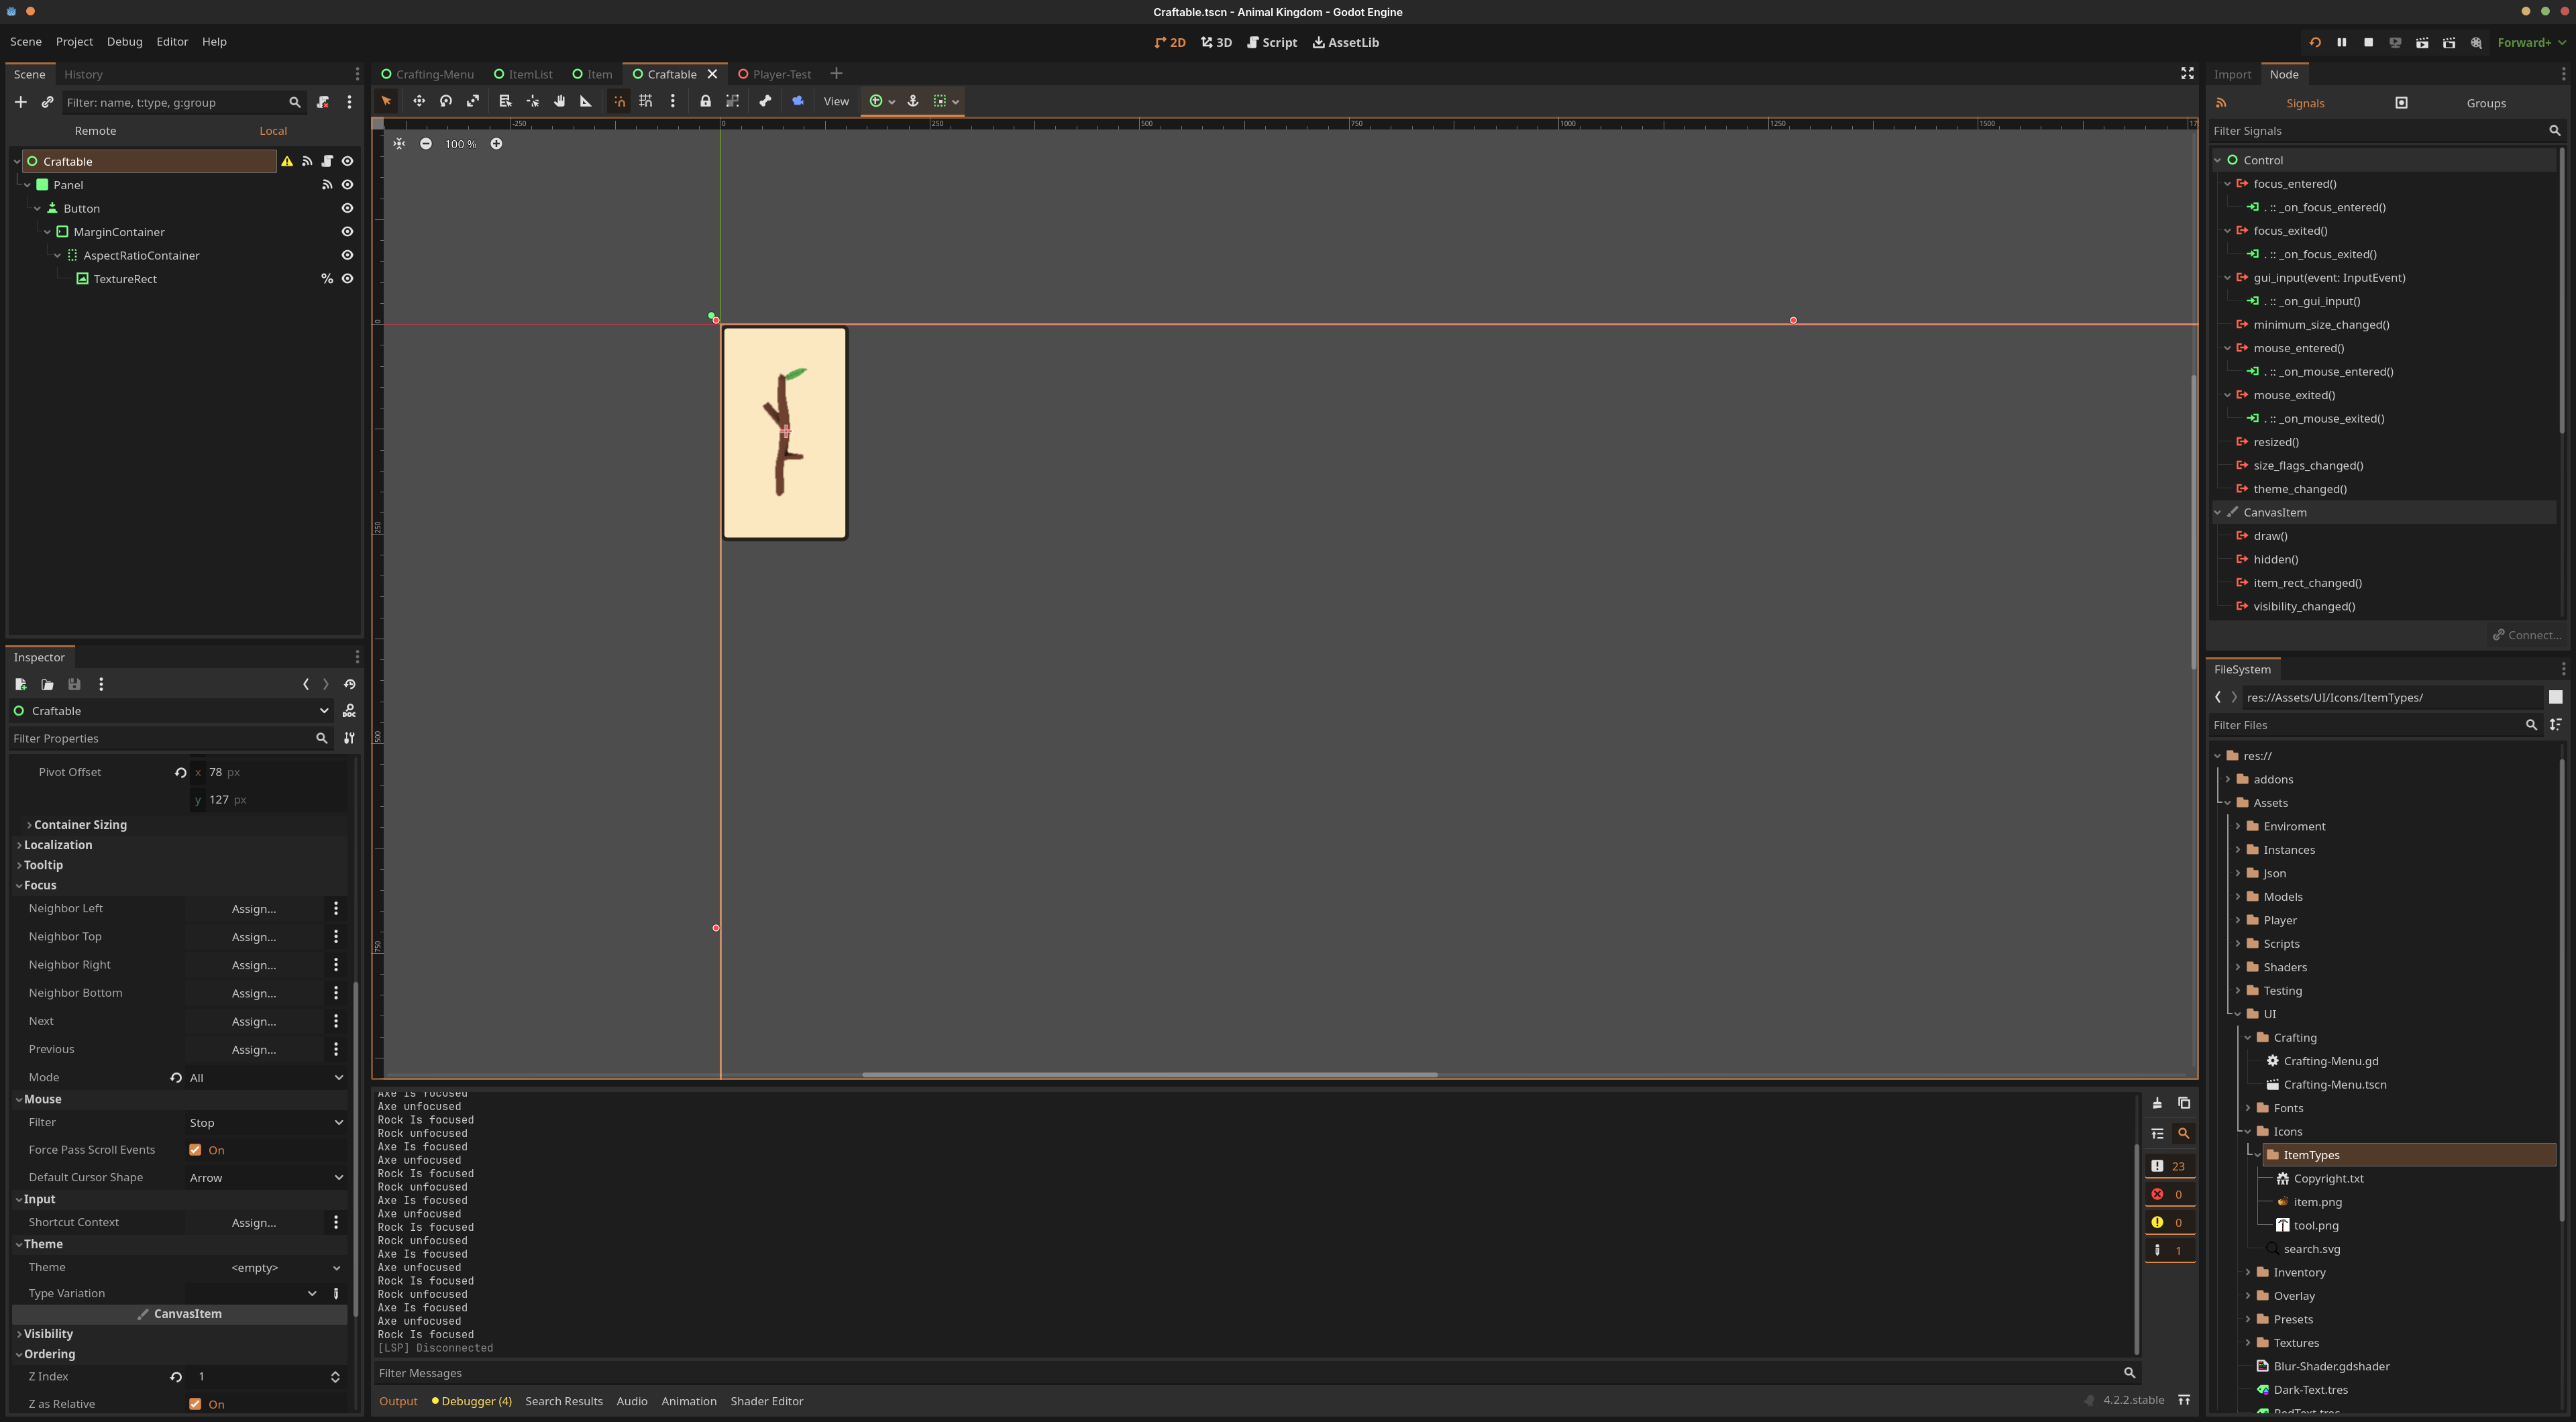Open the History tab
The height and width of the screenshot is (1422, 2576).
(83, 74)
